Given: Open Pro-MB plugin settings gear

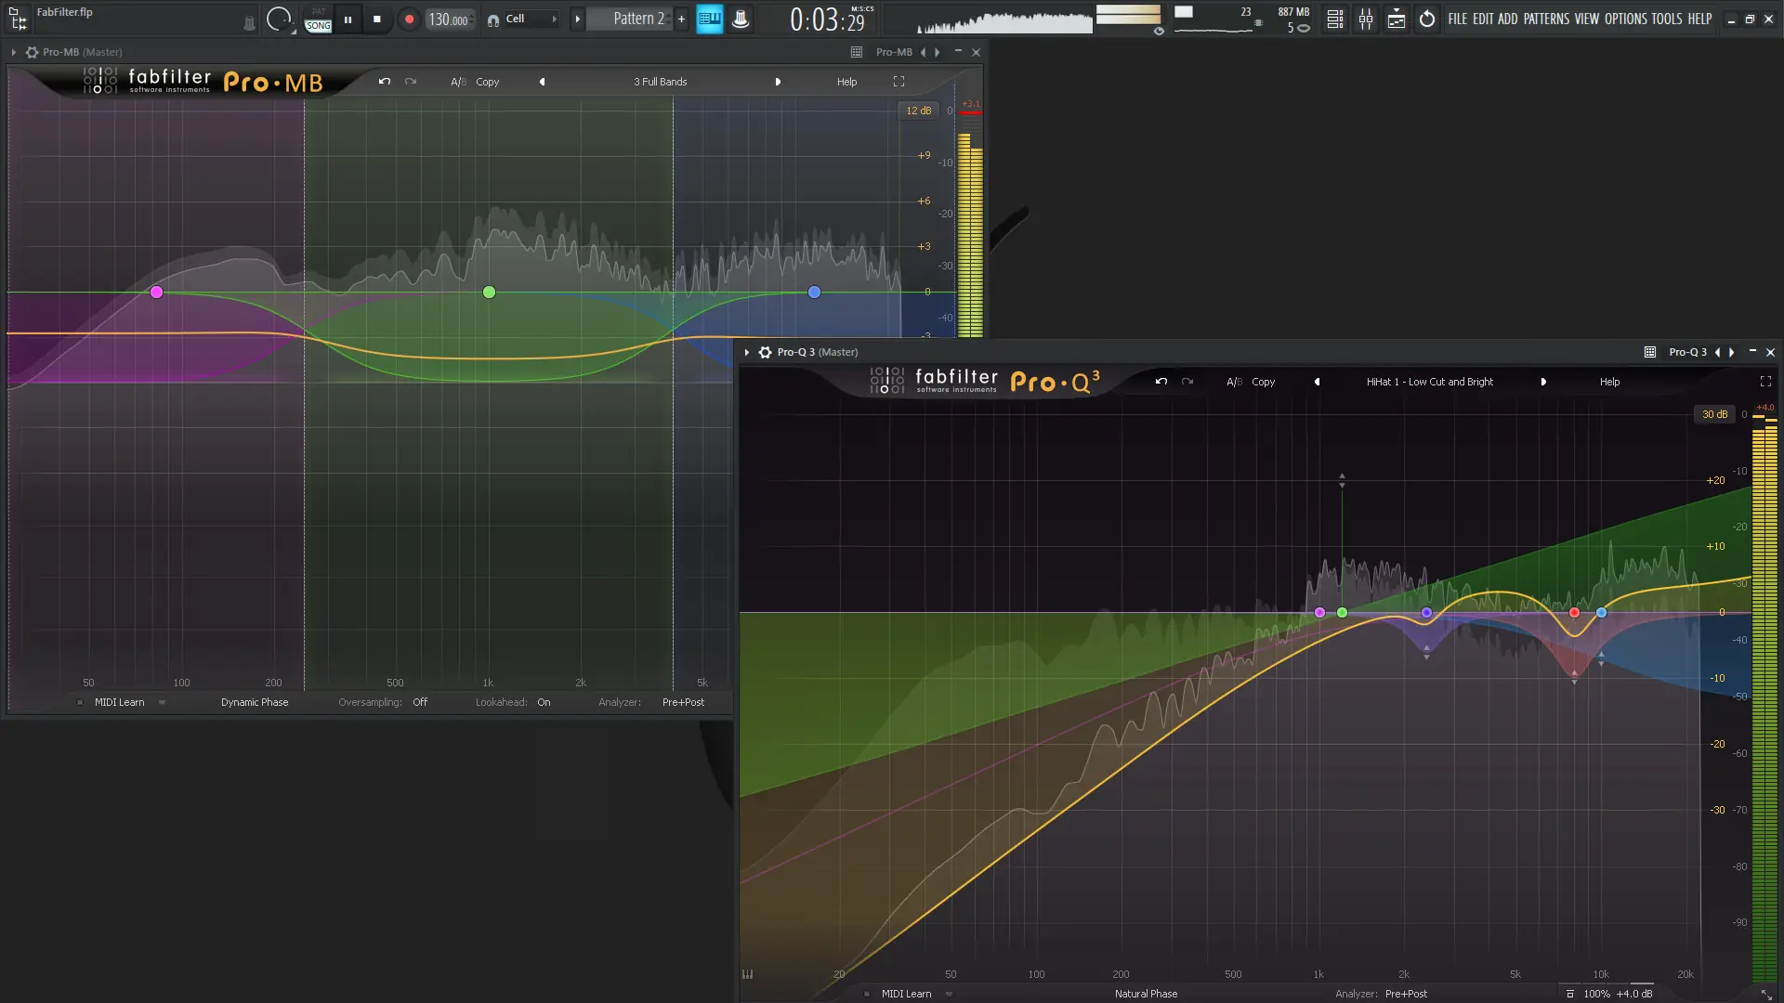Looking at the screenshot, I should (32, 52).
